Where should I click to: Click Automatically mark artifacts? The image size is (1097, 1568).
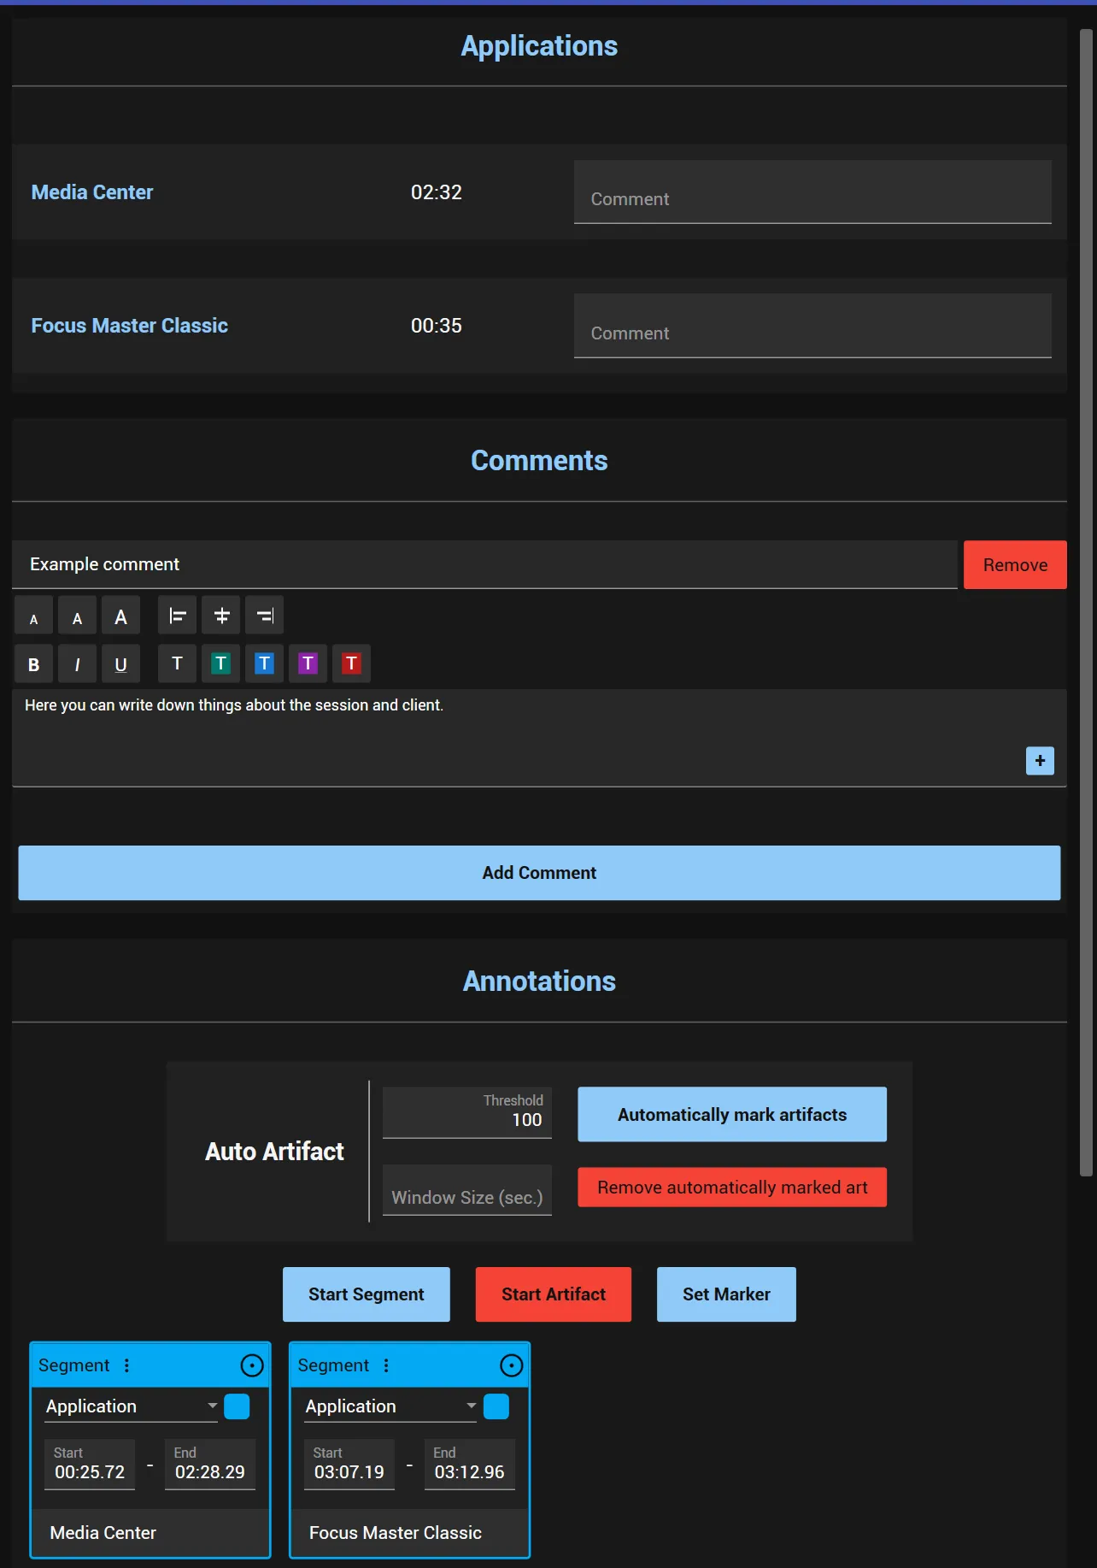click(x=732, y=1115)
